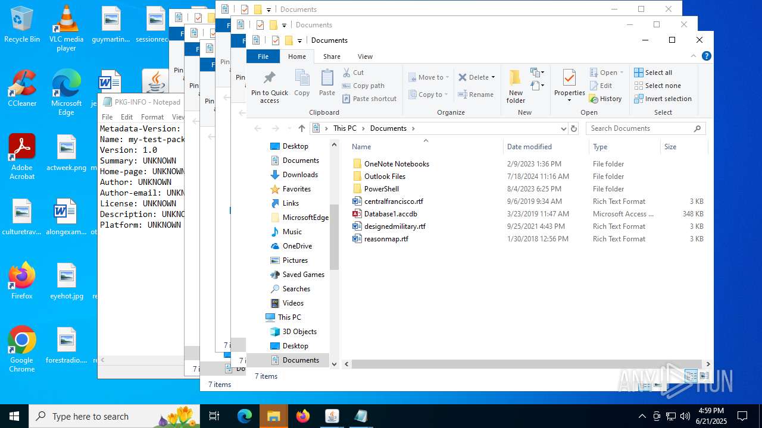Viewport: 762px width, 428px height.
Task: Click the taskbar Task View icon
Action: coord(214,416)
